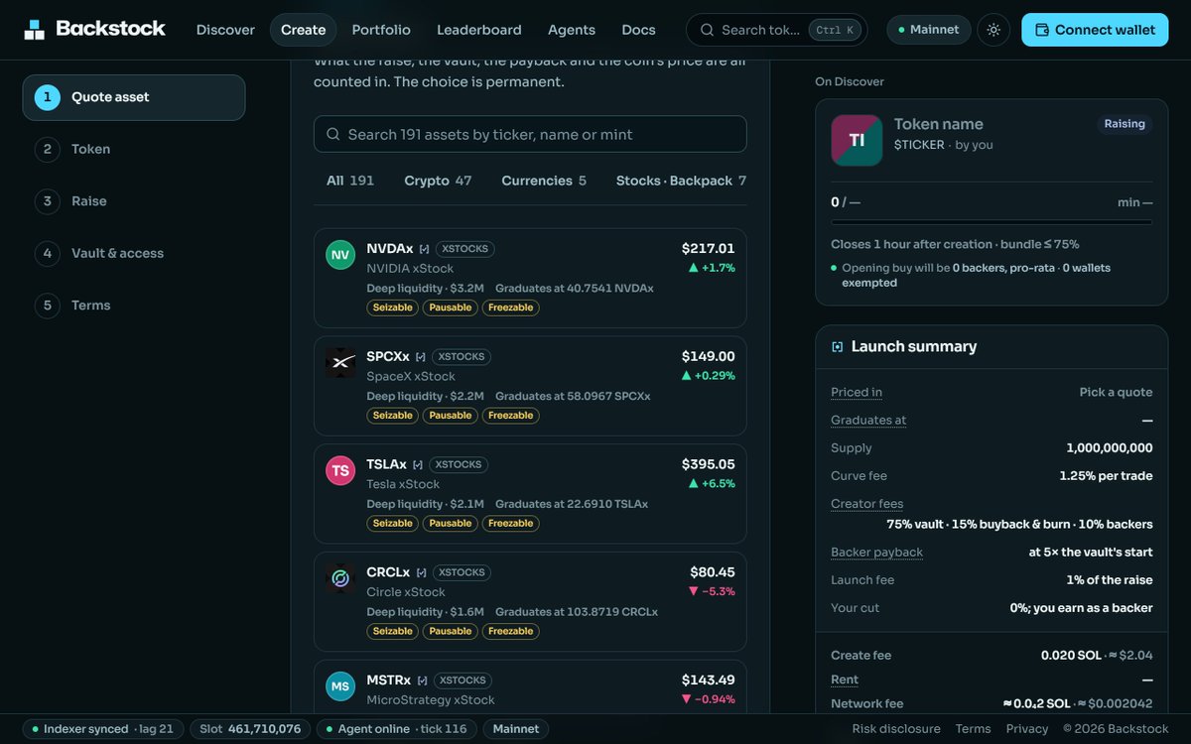Filter assets by Currencies tab
The width and height of the screenshot is (1191, 744).
(x=544, y=181)
